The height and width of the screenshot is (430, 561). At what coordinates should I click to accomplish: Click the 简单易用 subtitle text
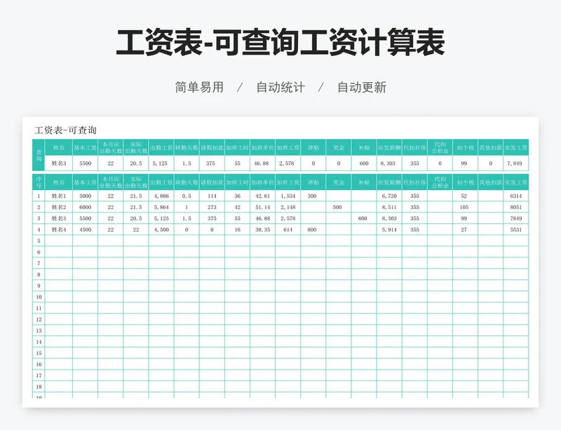click(199, 87)
